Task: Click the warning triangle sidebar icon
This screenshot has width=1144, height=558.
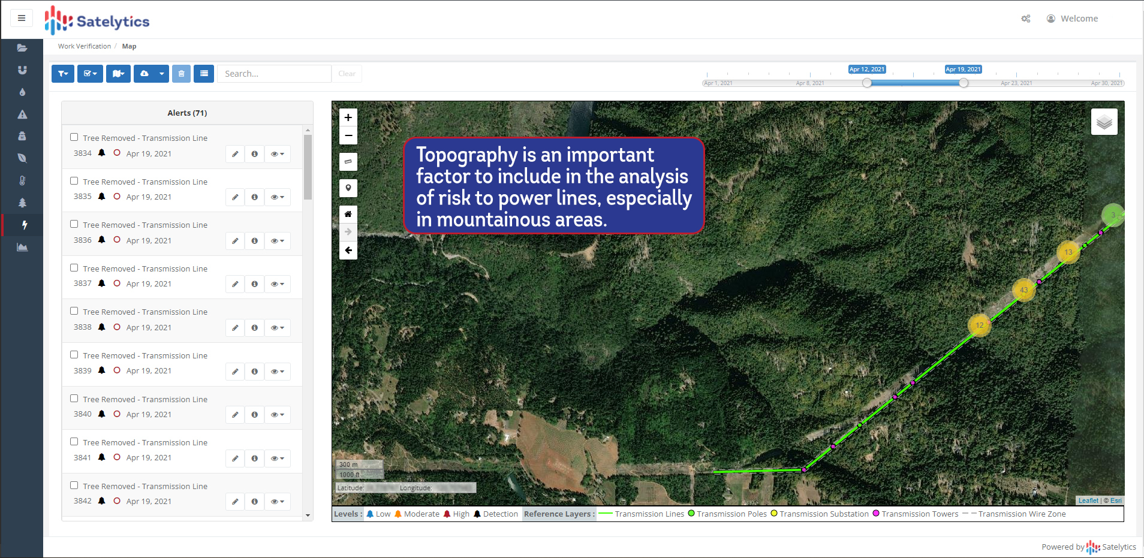Action: pyautogui.click(x=22, y=114)
